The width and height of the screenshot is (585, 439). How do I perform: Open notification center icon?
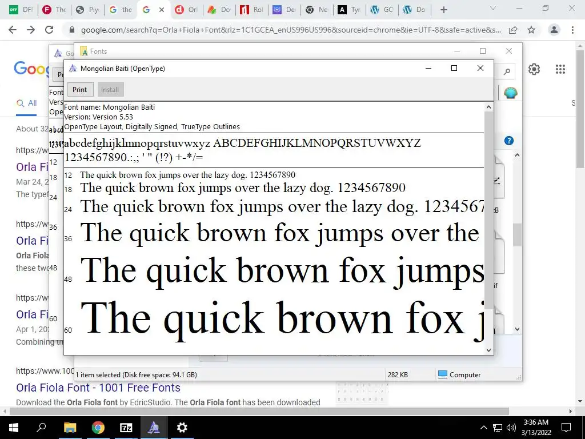point(566,428)
